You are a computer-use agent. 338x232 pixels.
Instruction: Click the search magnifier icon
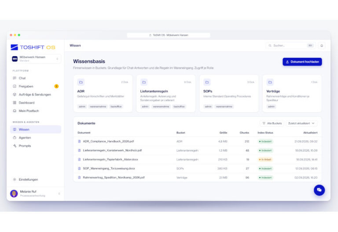270,46
